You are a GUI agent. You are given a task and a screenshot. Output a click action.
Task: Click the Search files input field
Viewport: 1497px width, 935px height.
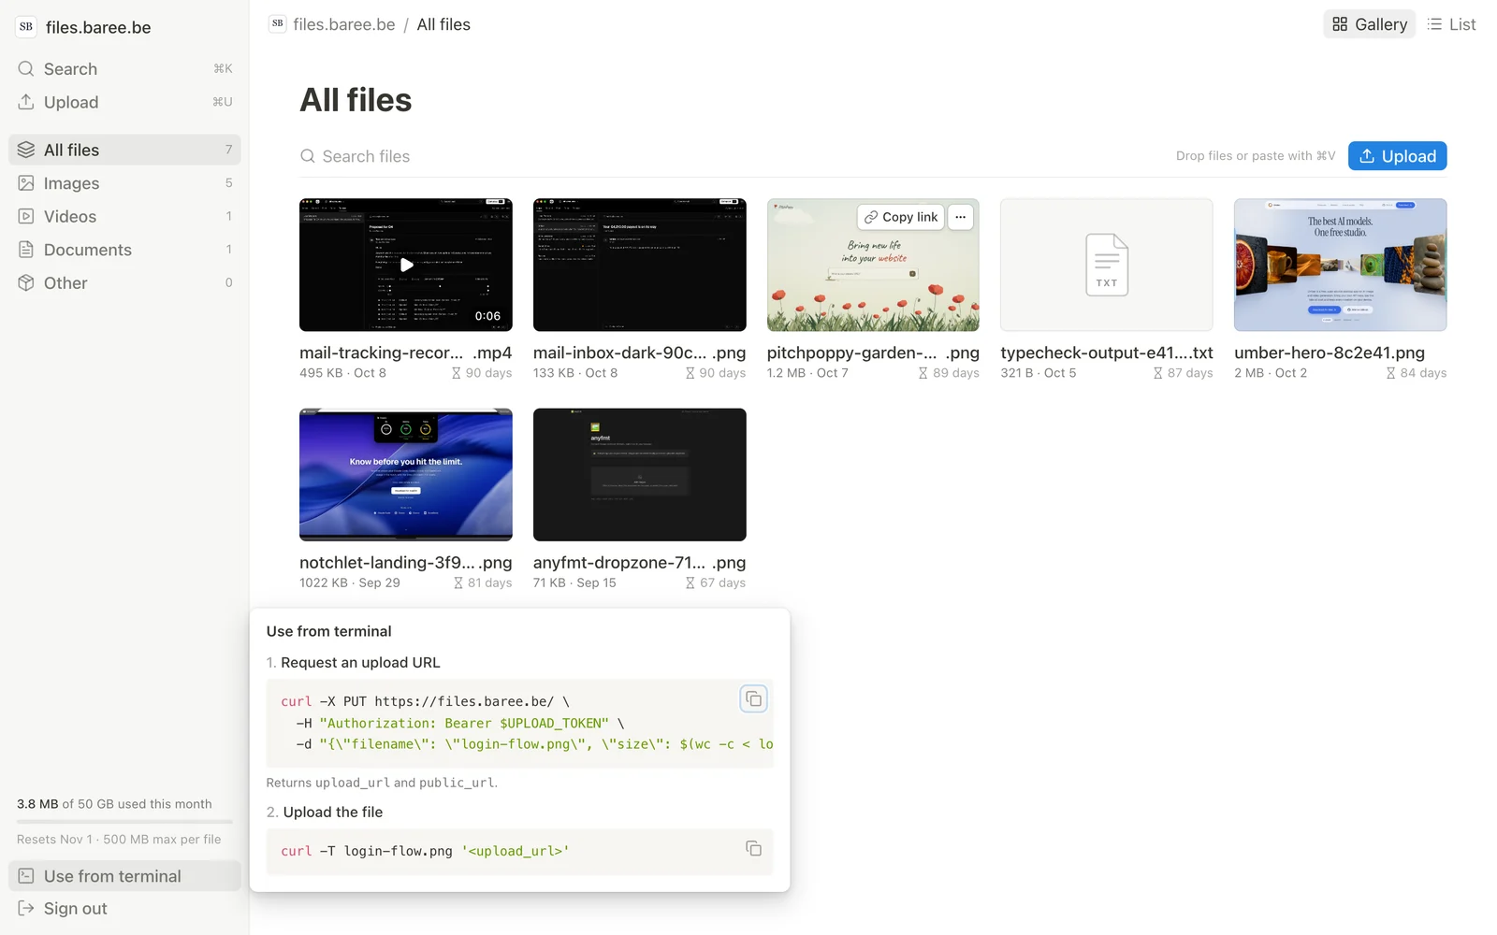730,156
